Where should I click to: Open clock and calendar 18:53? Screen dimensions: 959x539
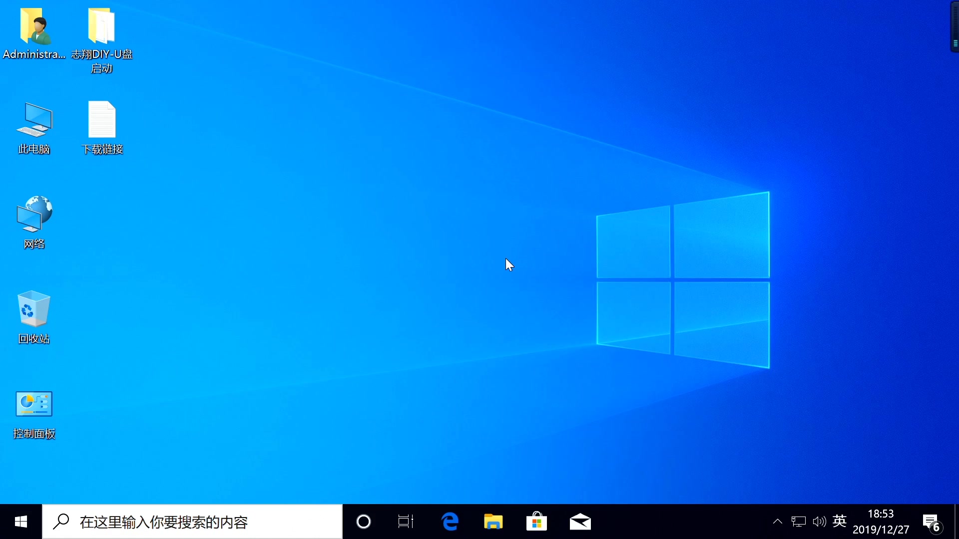tap(881, 522)
